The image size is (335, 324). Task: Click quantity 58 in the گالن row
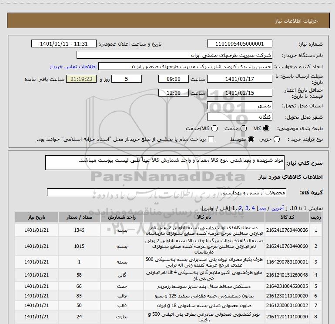point(79,275)
